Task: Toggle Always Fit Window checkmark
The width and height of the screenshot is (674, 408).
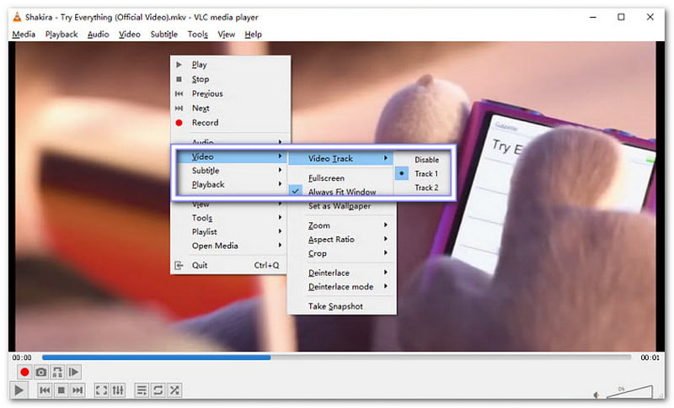Action: 341,192
